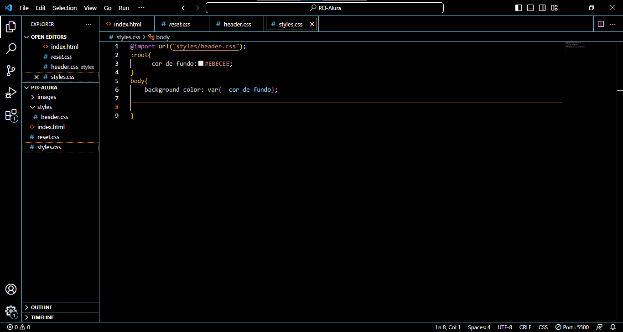Expand the Outline section
Image resolution: width=623 pixels, height=332 pixels.
tap(60, 307)
